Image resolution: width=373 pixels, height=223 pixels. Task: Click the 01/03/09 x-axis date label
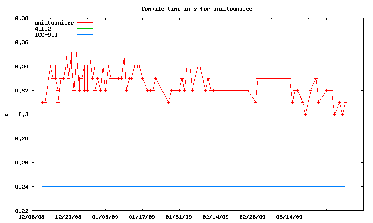tap(105, 216)
